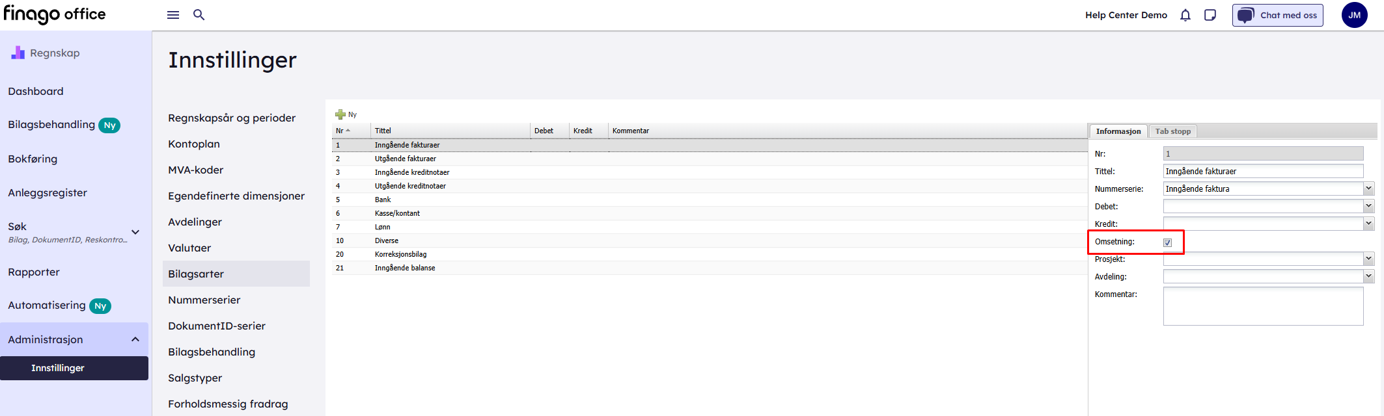Screen dimensions: 1384x416
Task: Click the search magnifier icon
Action: (x=199, y=15)
